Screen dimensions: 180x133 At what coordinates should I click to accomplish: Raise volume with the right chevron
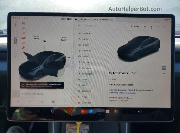pos(146,112)
